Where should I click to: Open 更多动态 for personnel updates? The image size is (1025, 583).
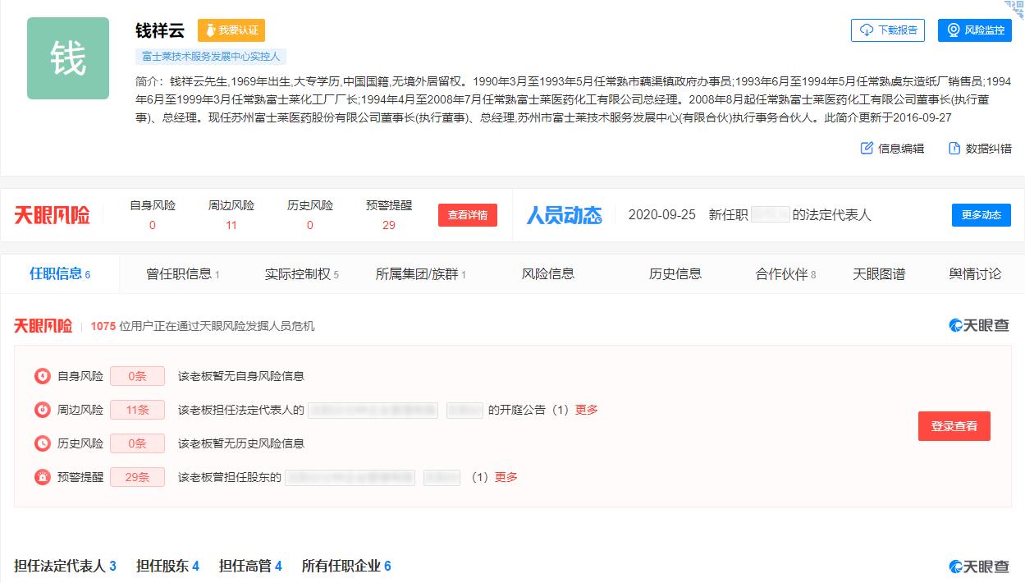tap(981, 215)
